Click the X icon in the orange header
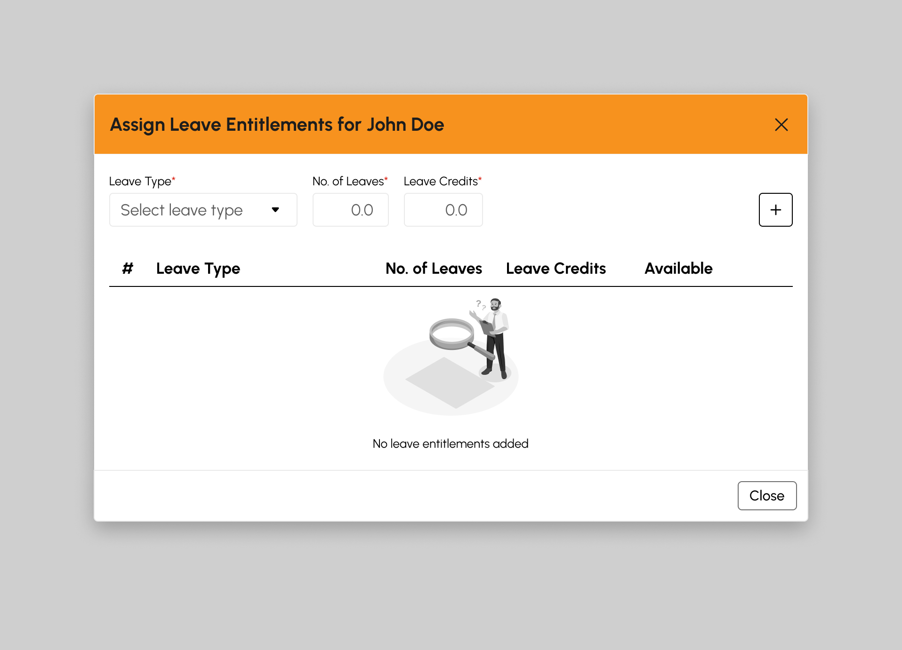The width and height of the screenshot is (902, 650). [x=781, y=125]
